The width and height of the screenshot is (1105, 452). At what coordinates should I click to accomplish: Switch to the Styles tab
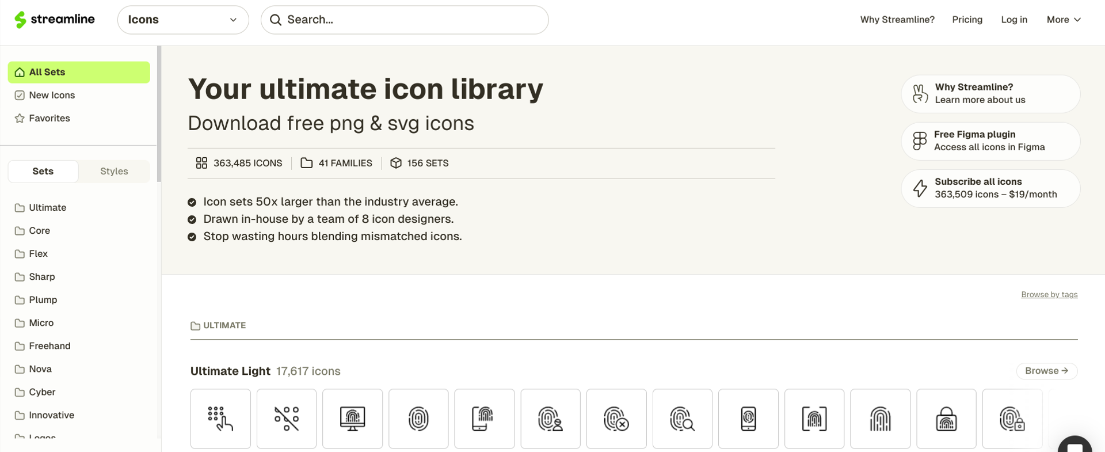(x=113, y=171)
